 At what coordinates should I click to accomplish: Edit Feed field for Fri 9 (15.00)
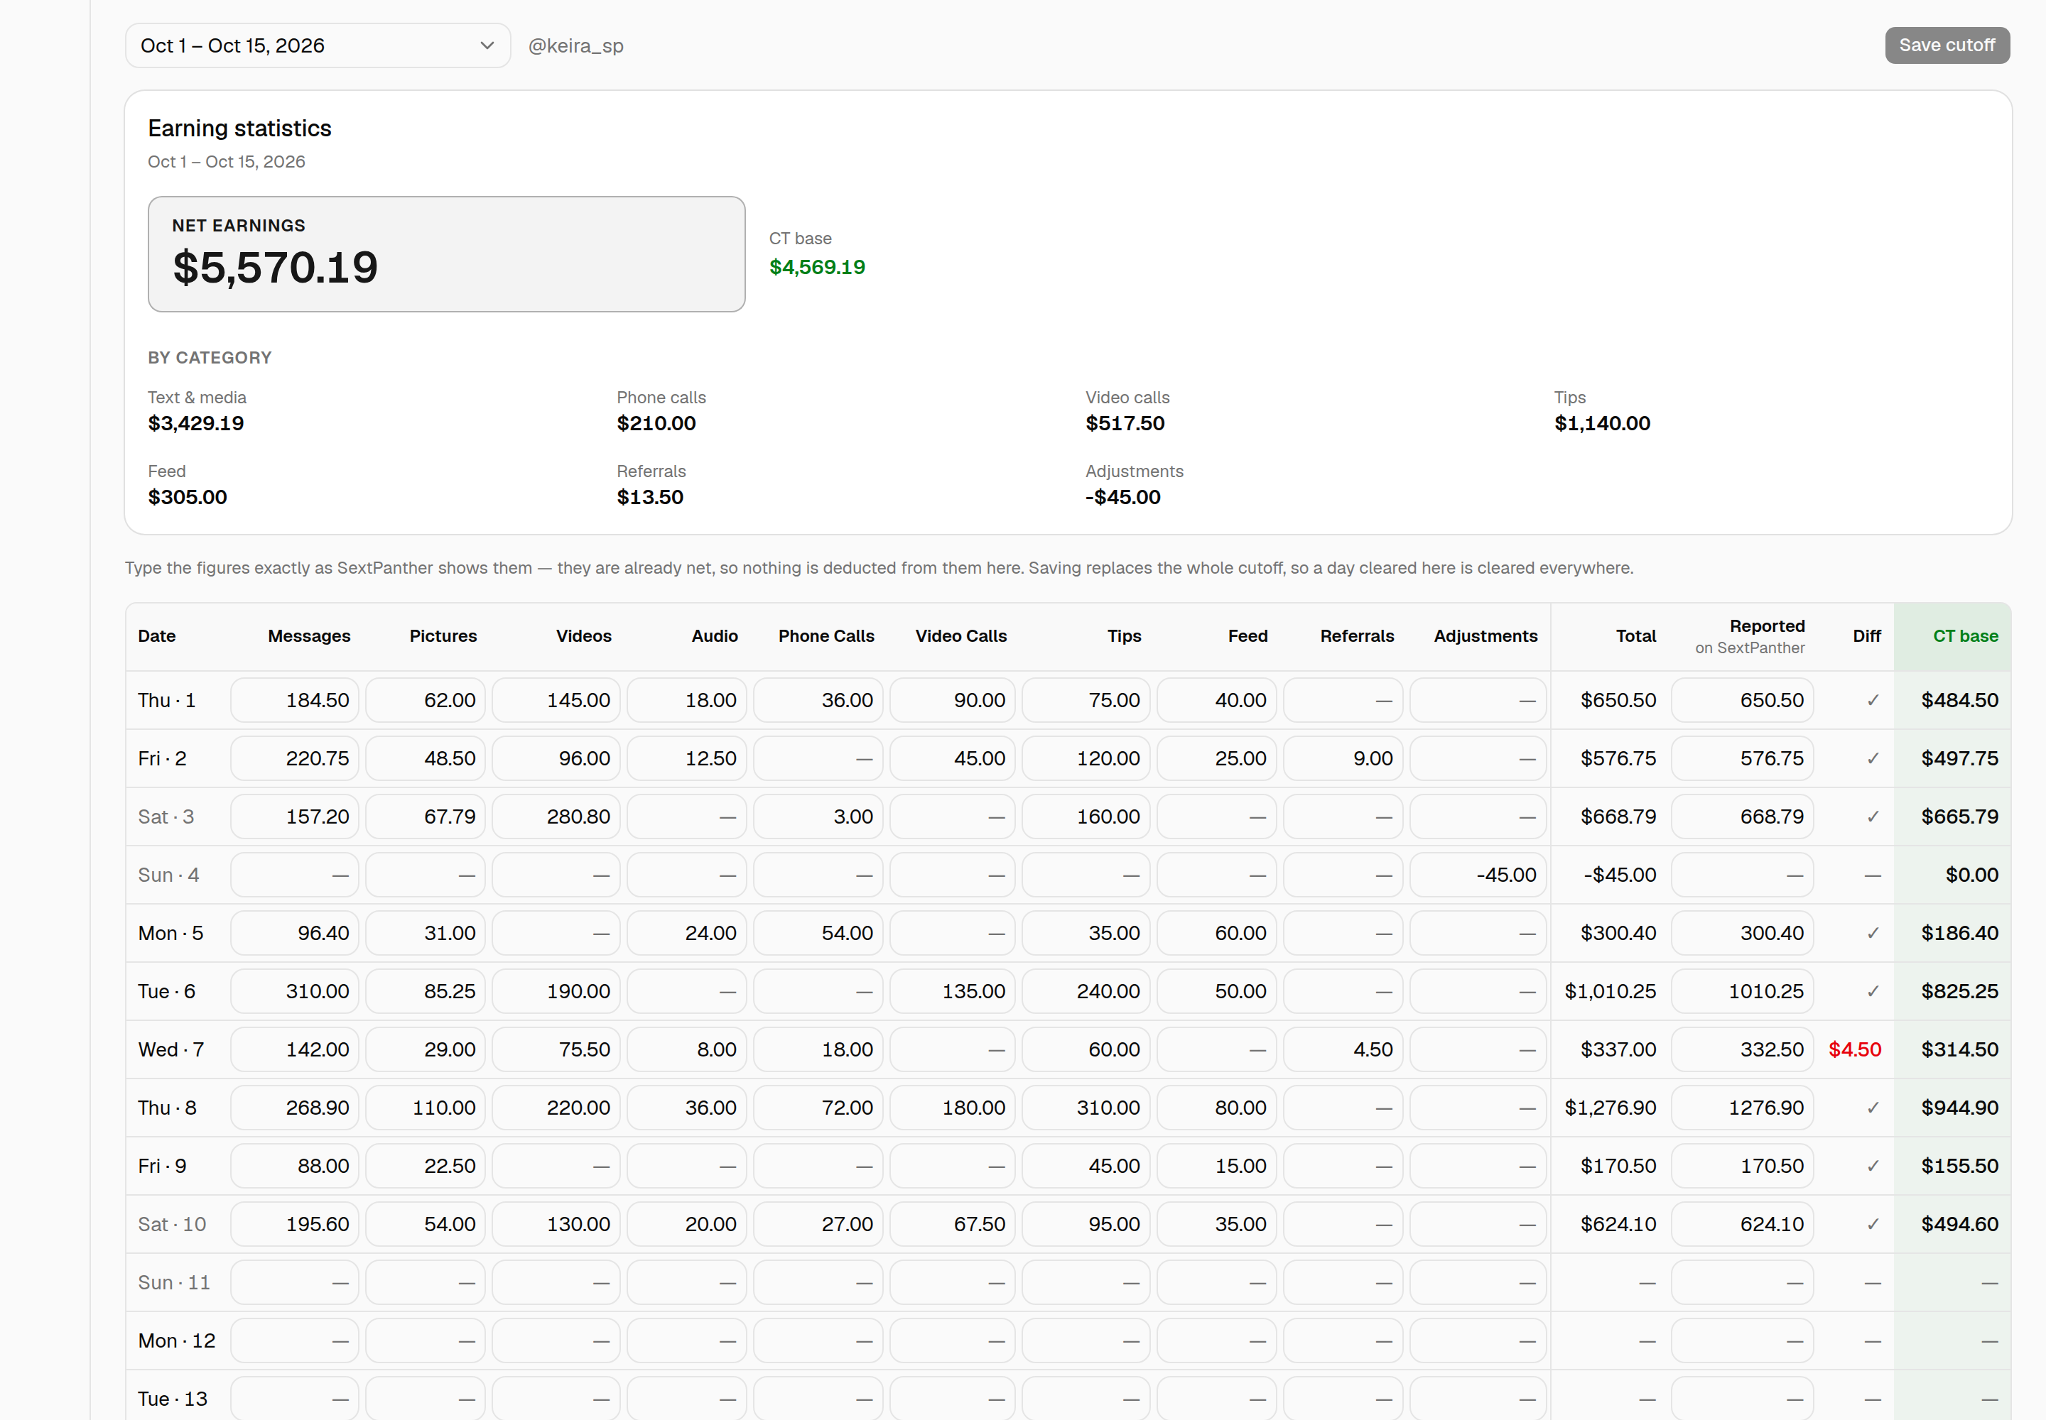[x=1216, y=1167]
